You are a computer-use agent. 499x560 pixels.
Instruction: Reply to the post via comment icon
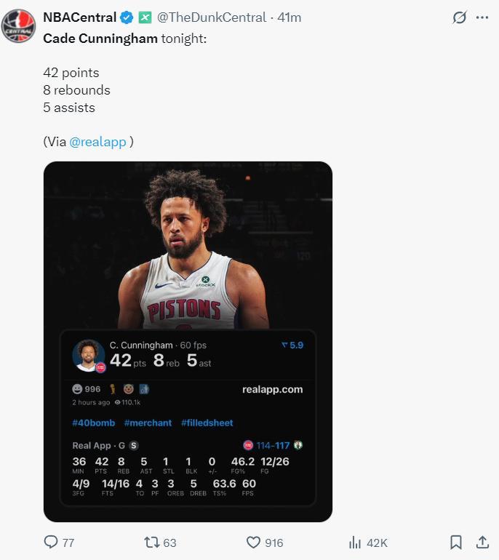(x=51, y=542)
